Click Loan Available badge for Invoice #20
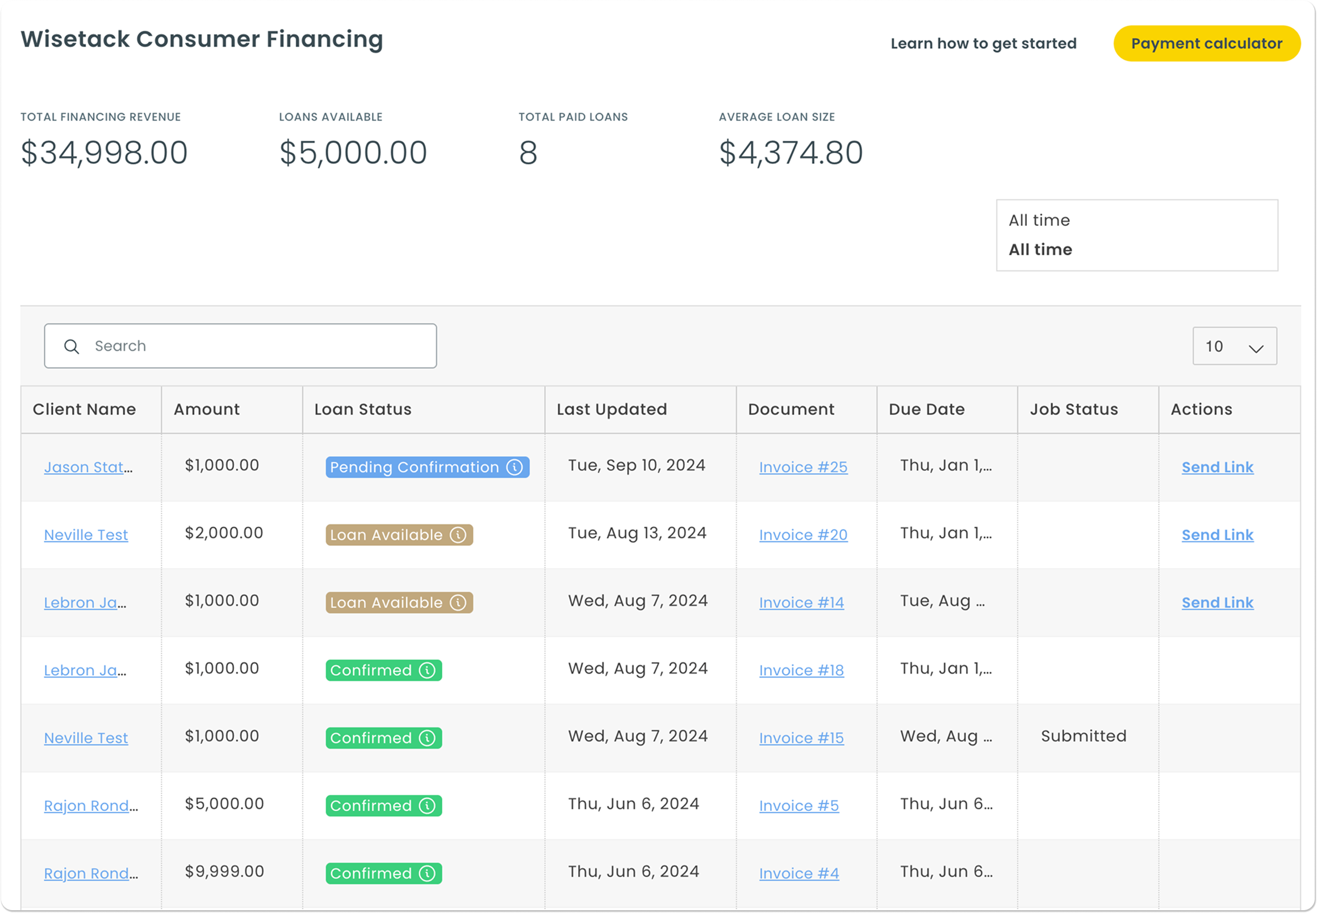Screen dimensions: 1317x913 [399, 535]
